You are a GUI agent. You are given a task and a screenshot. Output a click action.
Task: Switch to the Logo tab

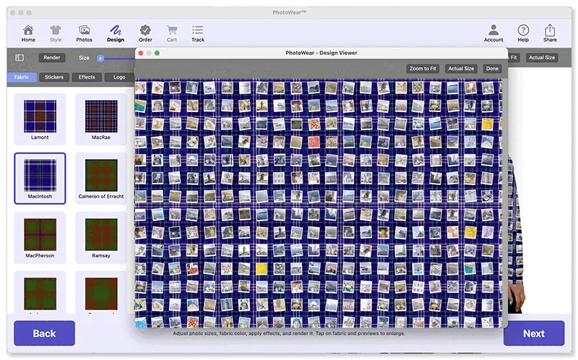(119, 77)
